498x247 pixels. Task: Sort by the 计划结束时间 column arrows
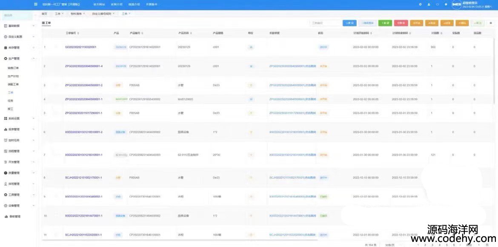tap(410, 33)
